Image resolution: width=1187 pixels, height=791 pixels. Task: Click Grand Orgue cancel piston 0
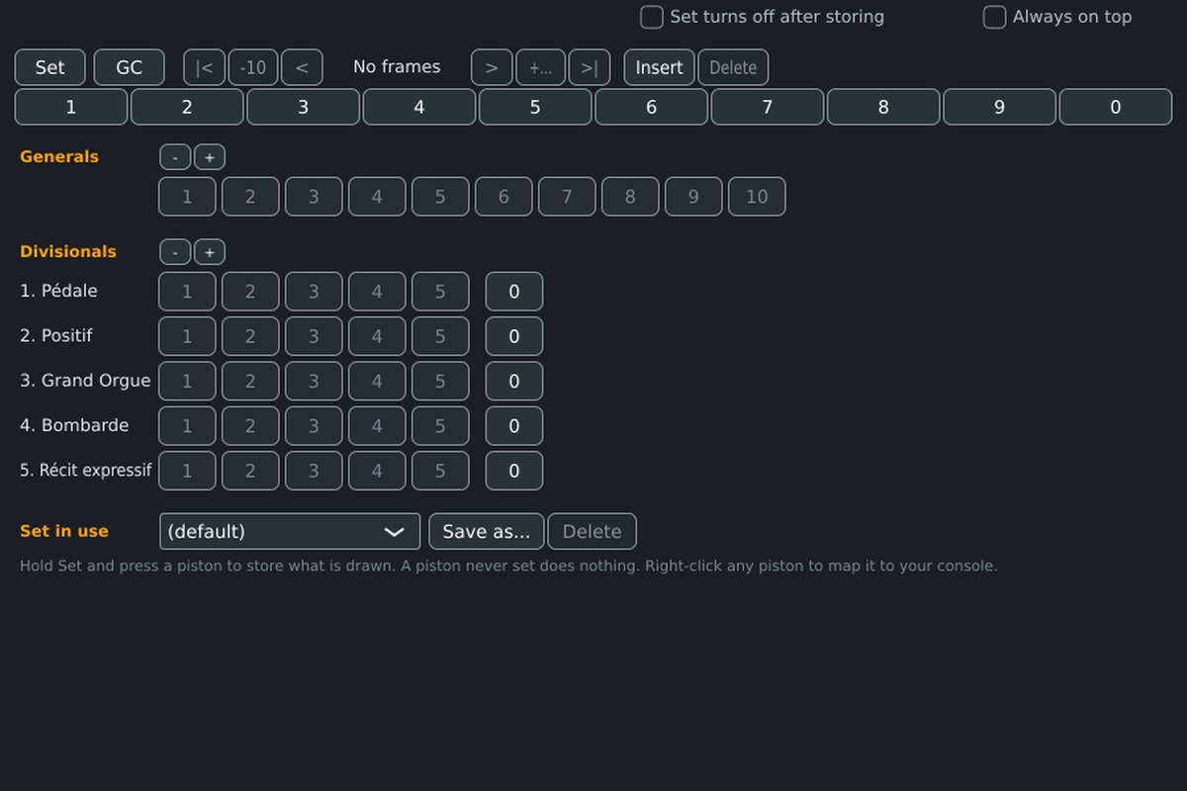(x=514, y=381)
